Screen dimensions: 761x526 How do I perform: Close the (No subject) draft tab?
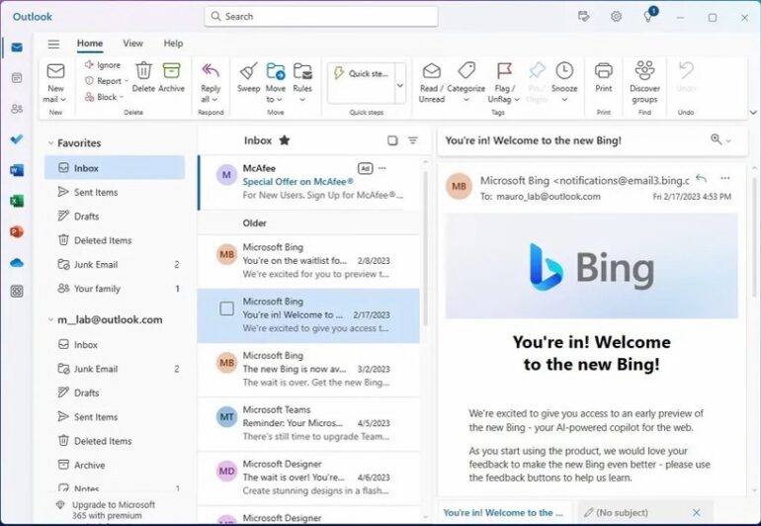[x=697, y=512]
